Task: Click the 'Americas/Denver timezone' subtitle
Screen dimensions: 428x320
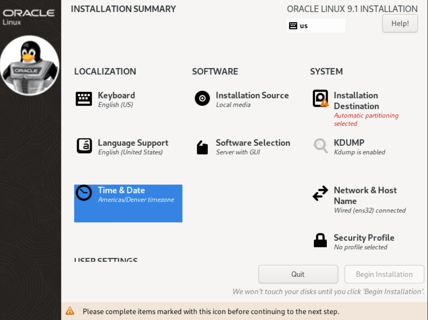Action: (x=136, y=200)
